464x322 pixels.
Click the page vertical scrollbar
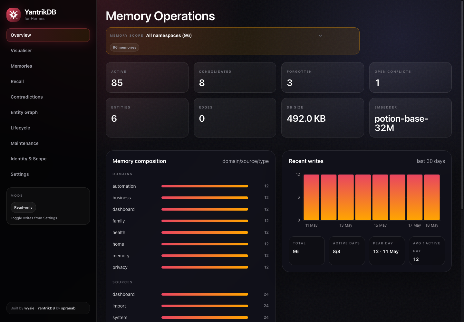pos(463,105)
